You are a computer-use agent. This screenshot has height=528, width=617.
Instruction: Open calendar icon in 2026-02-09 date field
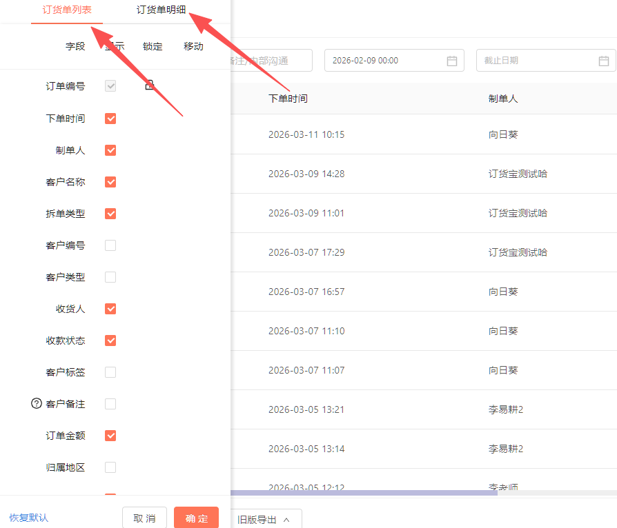452,61
